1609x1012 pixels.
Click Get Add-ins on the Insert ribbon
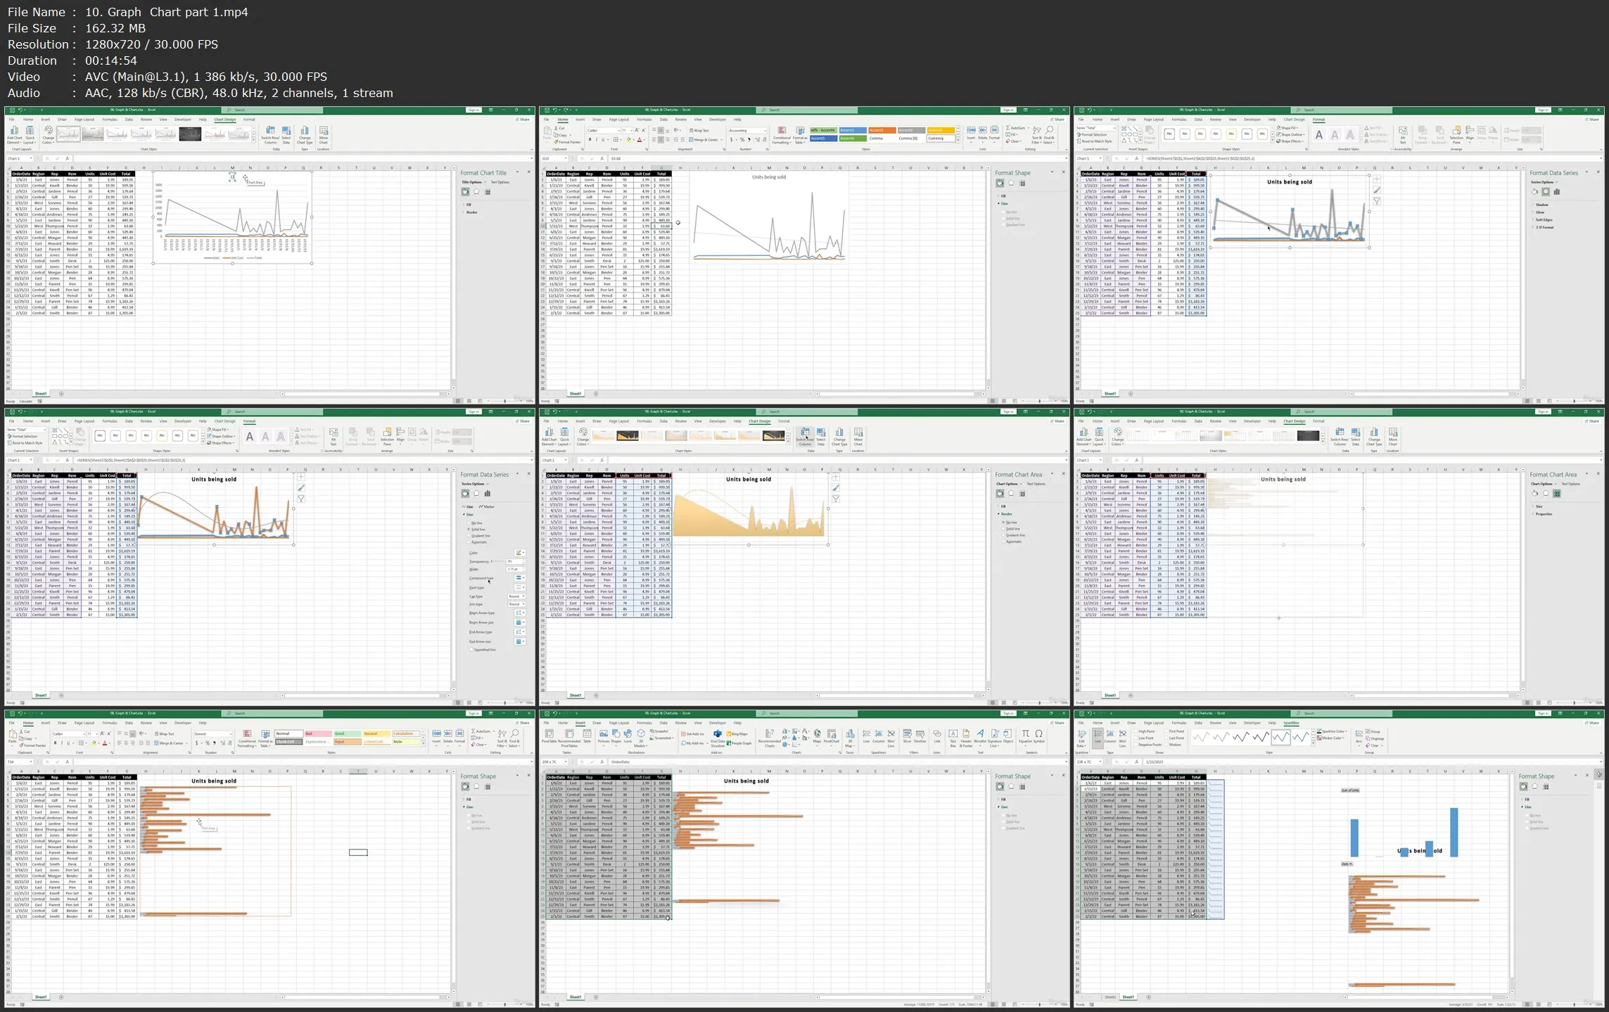pyautogui.click(x=692, y=734)
